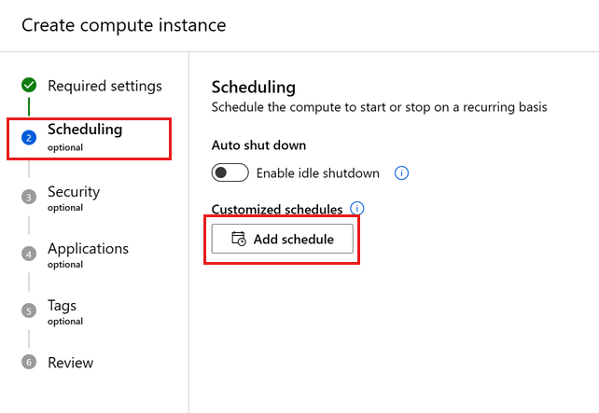Image resolution: width=599 pixels, height=413 pixels.
Task: Click the Customized schedules label
Action: tap(277, 209)
